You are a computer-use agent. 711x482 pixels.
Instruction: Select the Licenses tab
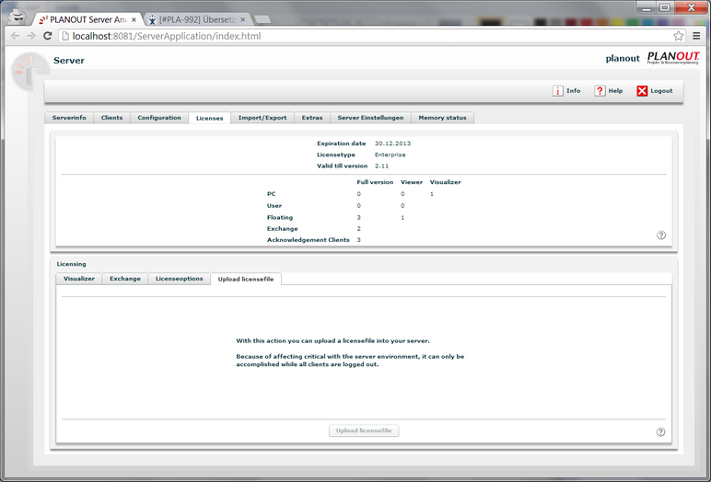(x=209, y=119)
